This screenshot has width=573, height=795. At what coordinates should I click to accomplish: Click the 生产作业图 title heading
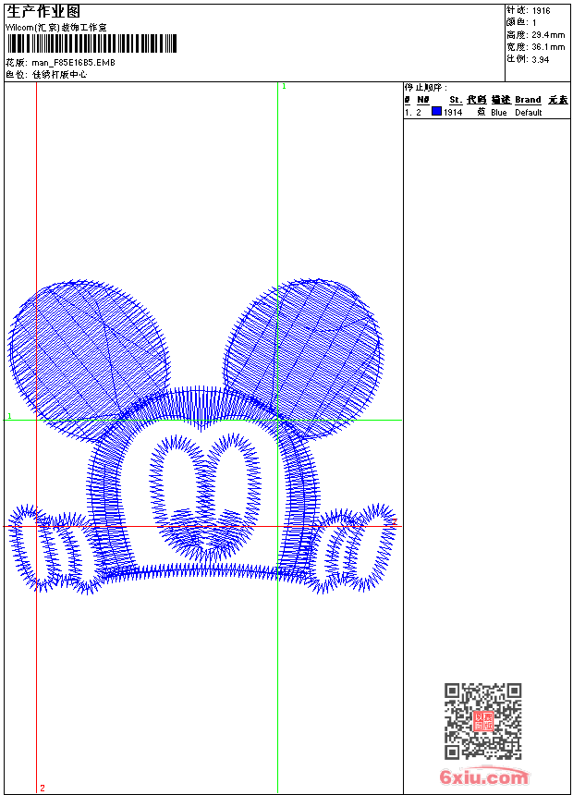43,11
